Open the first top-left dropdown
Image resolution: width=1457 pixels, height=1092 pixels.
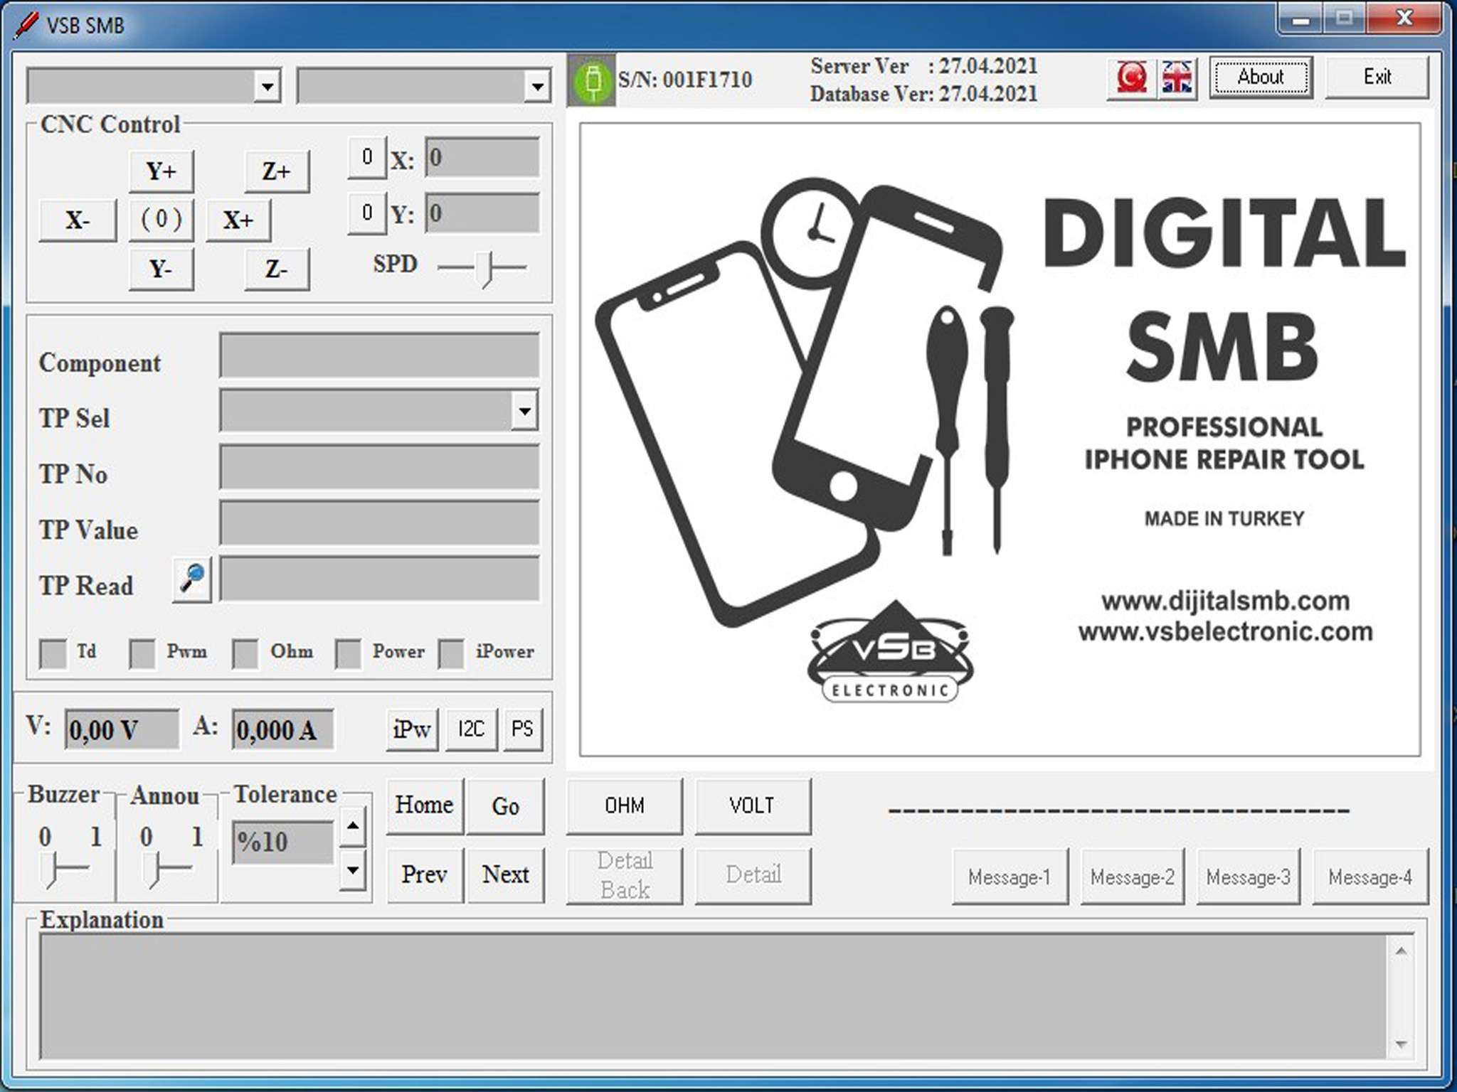click(267, 87)
